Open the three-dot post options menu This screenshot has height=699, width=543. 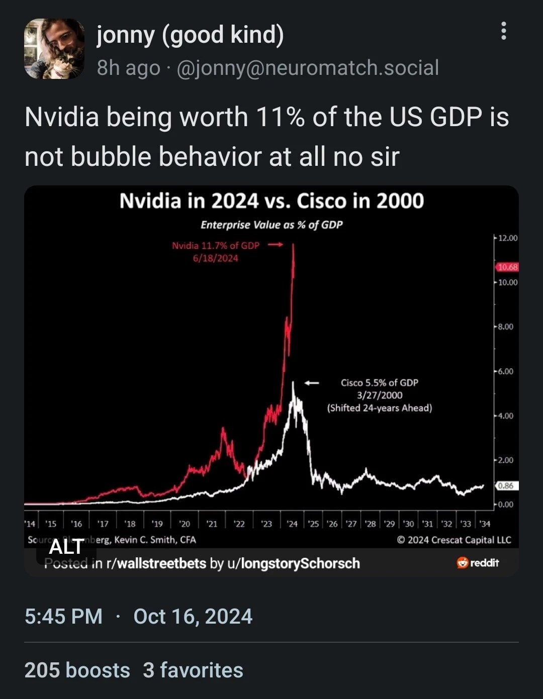click(x=503, y=31)
